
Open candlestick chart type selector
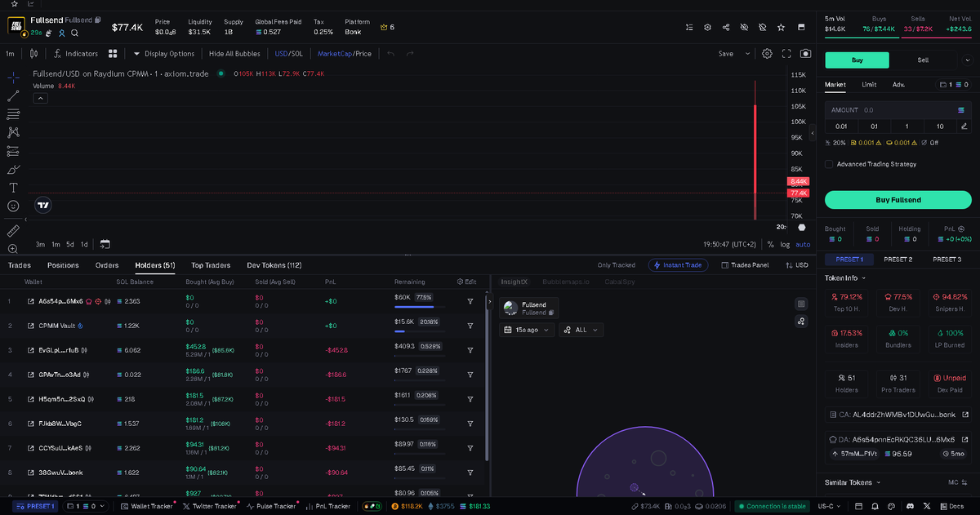tap(33, 54)
